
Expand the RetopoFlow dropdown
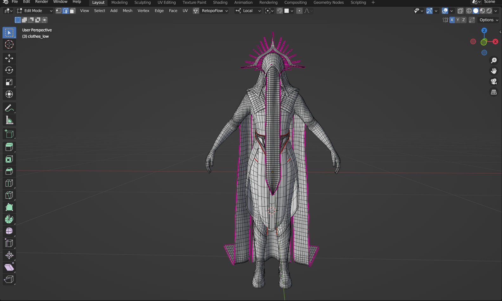211,11
